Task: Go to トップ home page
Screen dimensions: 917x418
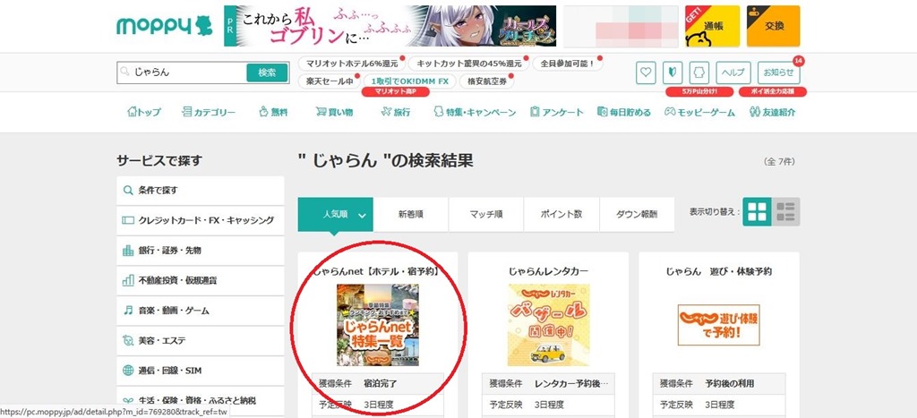Action: coord(144,112)
